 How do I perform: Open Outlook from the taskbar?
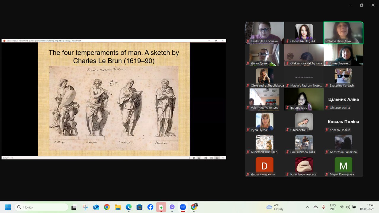[x=96, y=207]
